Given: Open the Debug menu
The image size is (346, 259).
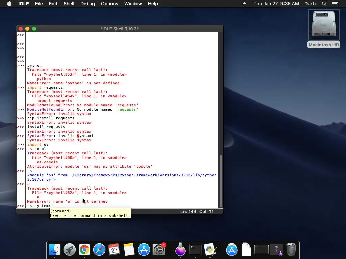Looking at the screenshot, I should [x=88, y=4].
